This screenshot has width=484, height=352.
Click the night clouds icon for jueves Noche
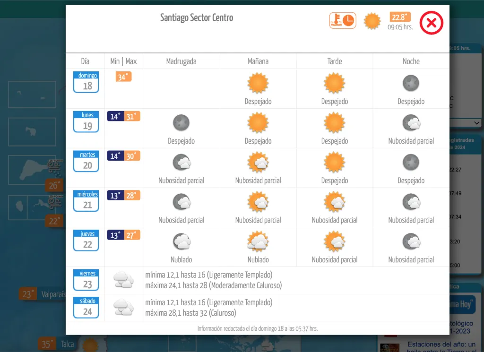click(x=411, y=241)
